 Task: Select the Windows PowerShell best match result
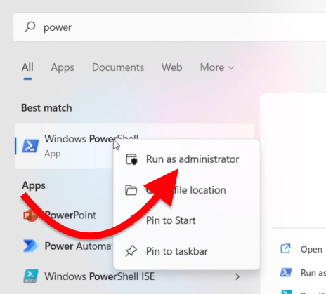click(134, 146)
